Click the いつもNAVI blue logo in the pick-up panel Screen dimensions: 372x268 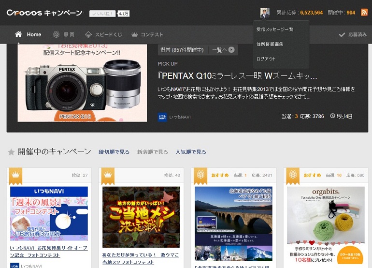click(x=162, y=117)
